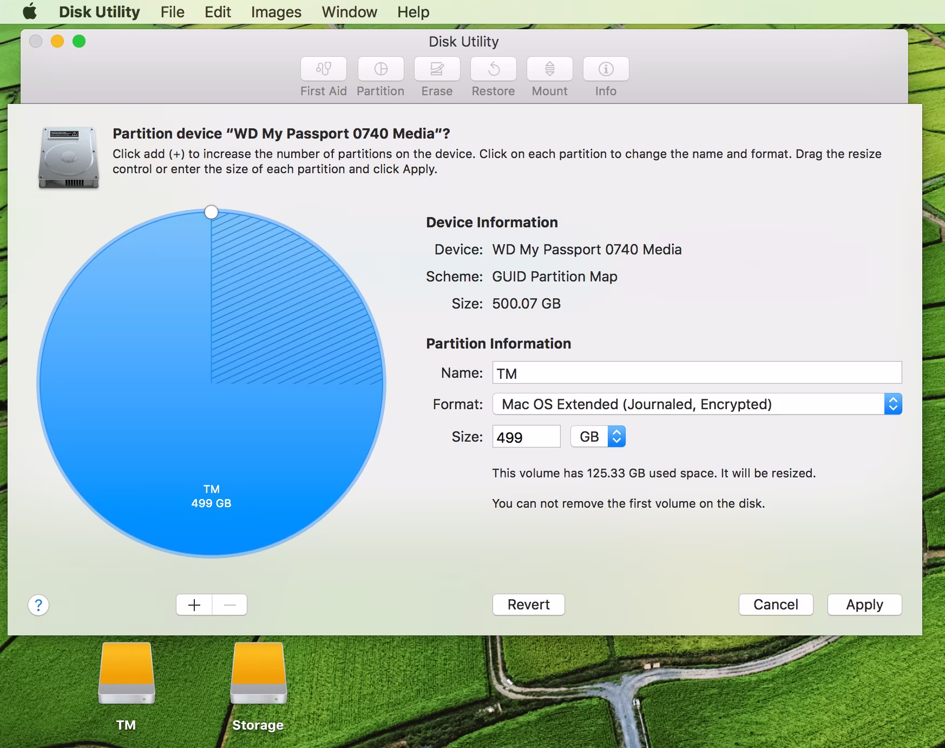This screenshot has height=748, width=945.
Task: Open the Help menu
Action: click(414, 12)
